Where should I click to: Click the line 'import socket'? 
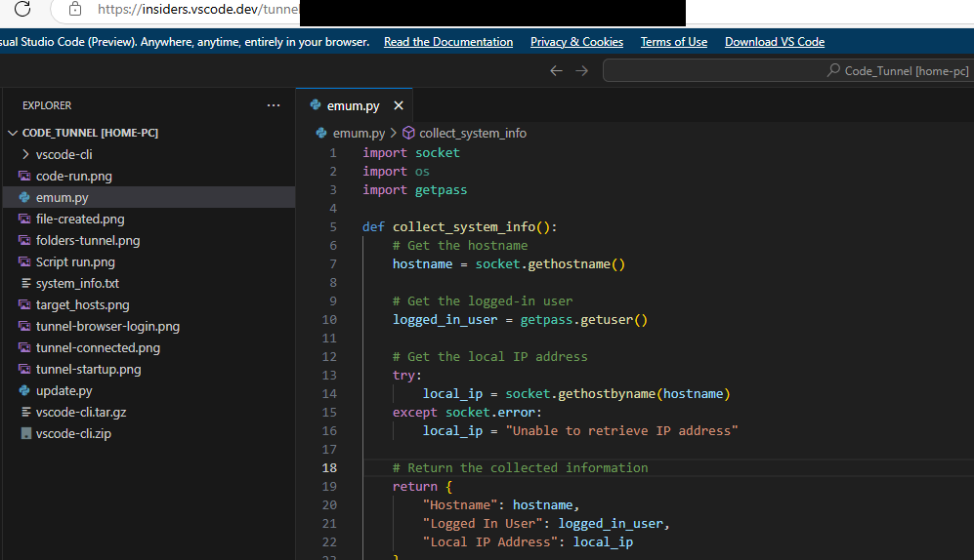(x=411, y=152)
